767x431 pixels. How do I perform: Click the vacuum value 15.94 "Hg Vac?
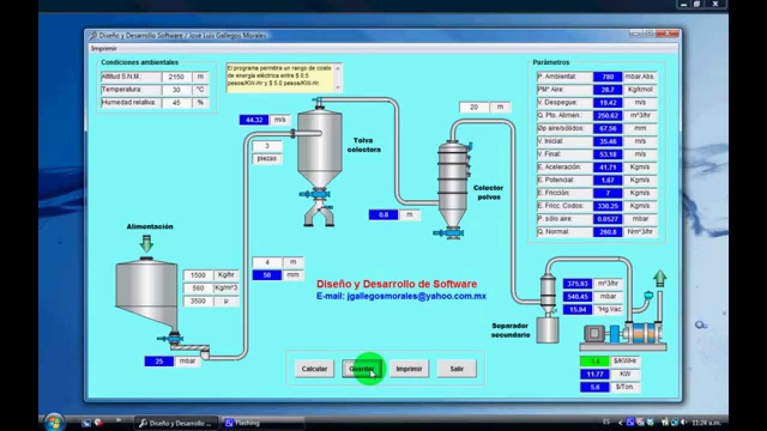click(x=578, y=309)
